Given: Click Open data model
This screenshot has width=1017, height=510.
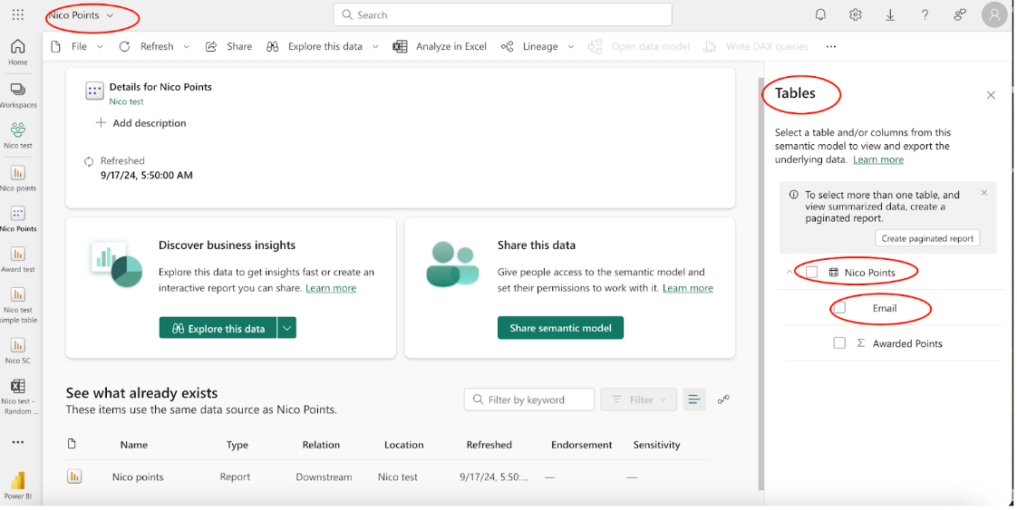Looking at the screenshot, I should [638, 47].
